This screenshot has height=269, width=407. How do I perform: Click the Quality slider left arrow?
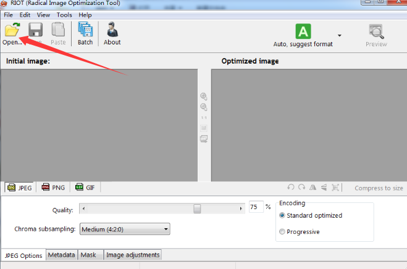coord(83,209)
